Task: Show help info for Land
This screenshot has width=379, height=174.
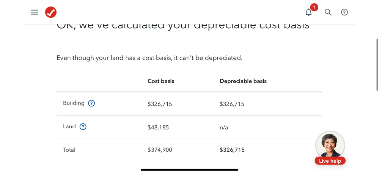Action: coord(83,127)
